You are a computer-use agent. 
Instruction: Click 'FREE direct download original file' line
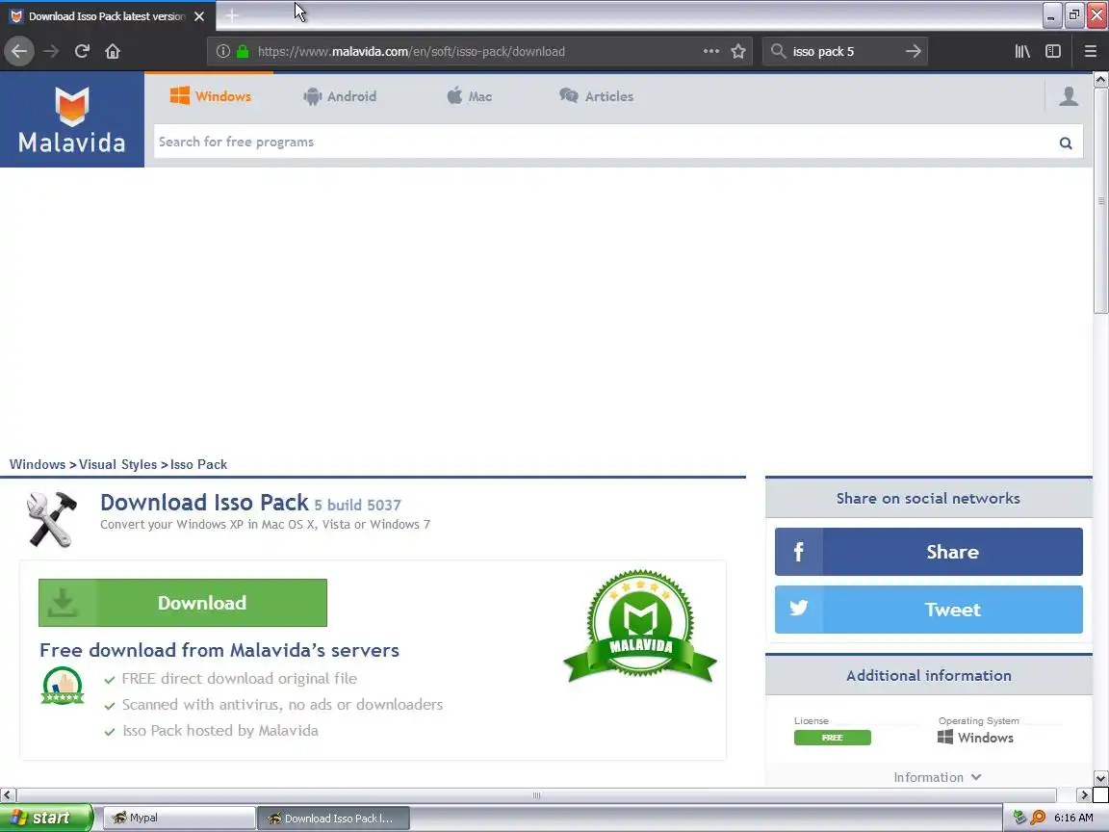pos(239,679)
